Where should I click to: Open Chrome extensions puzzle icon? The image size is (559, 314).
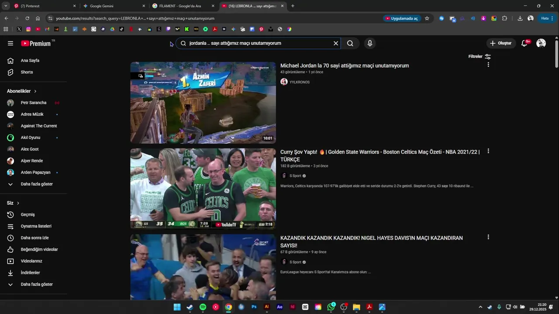coord(505,18)
